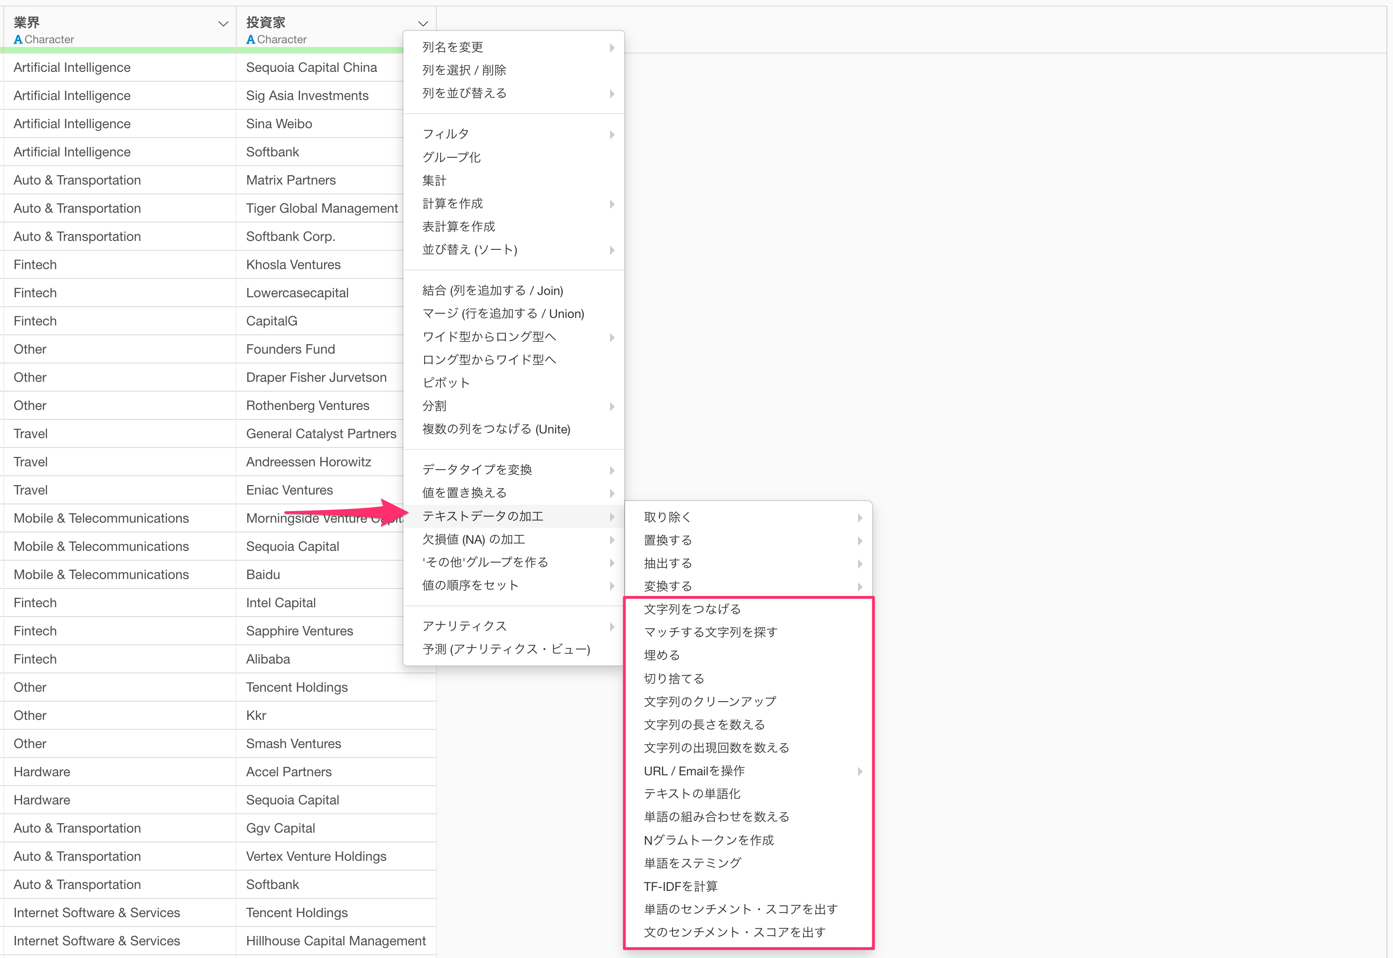The width and height of the screenshot is (1393, 958).
Task: Select 予測 (アナリティクス・ビュー)
Action: 514,649
